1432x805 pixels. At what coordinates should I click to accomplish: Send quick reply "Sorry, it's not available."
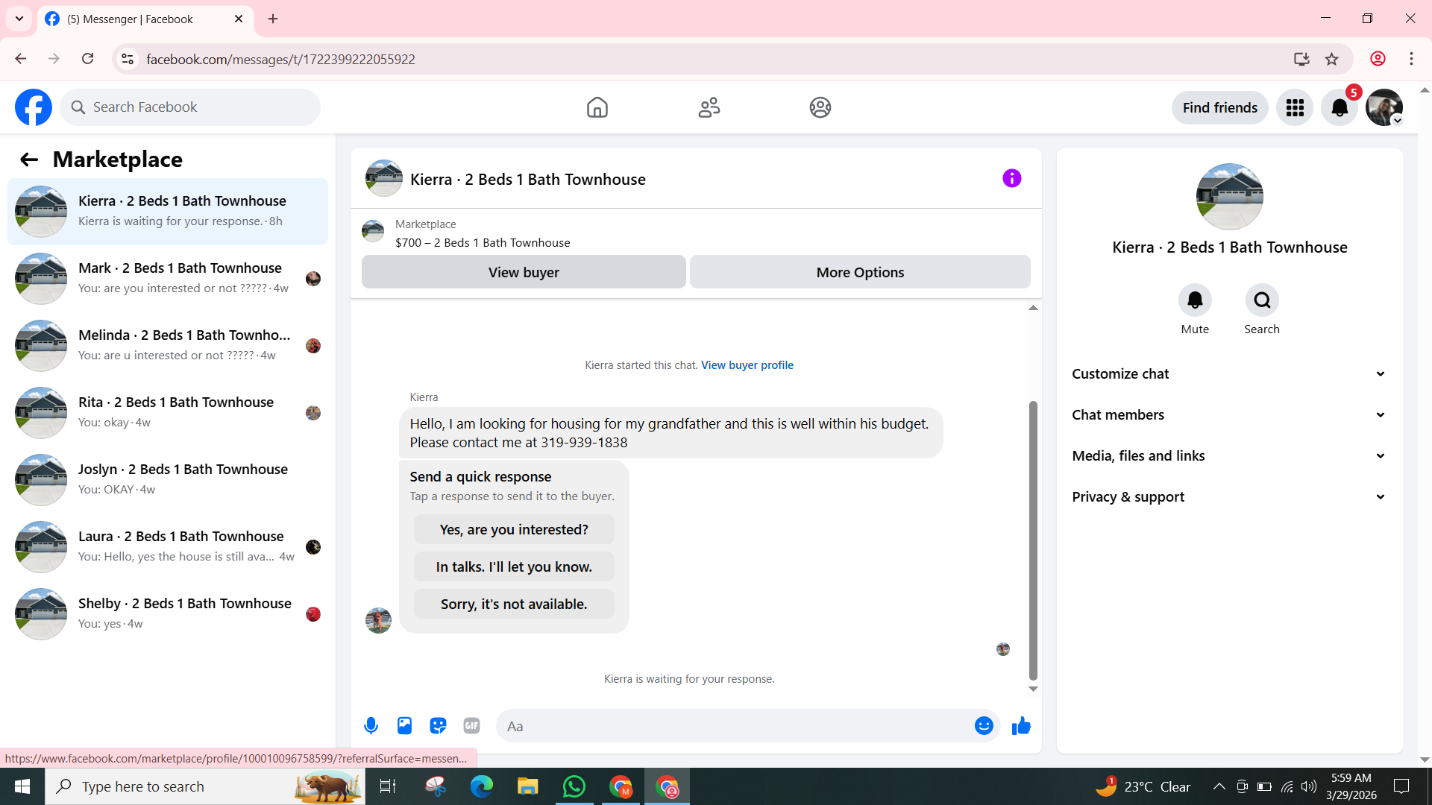[514, 604]
